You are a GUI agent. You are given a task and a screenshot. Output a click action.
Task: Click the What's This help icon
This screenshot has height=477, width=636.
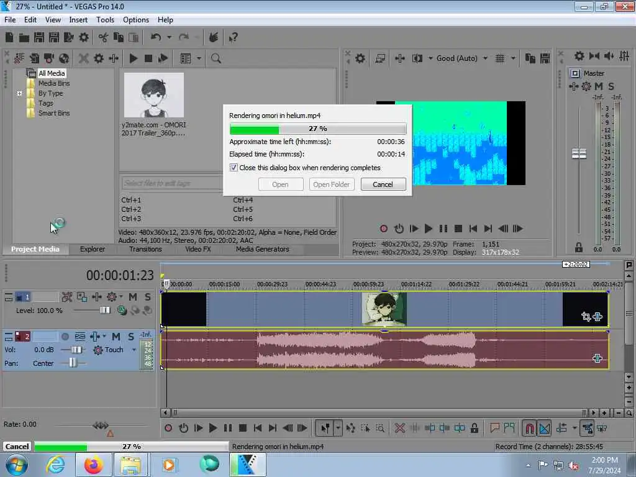click(234, 38)
